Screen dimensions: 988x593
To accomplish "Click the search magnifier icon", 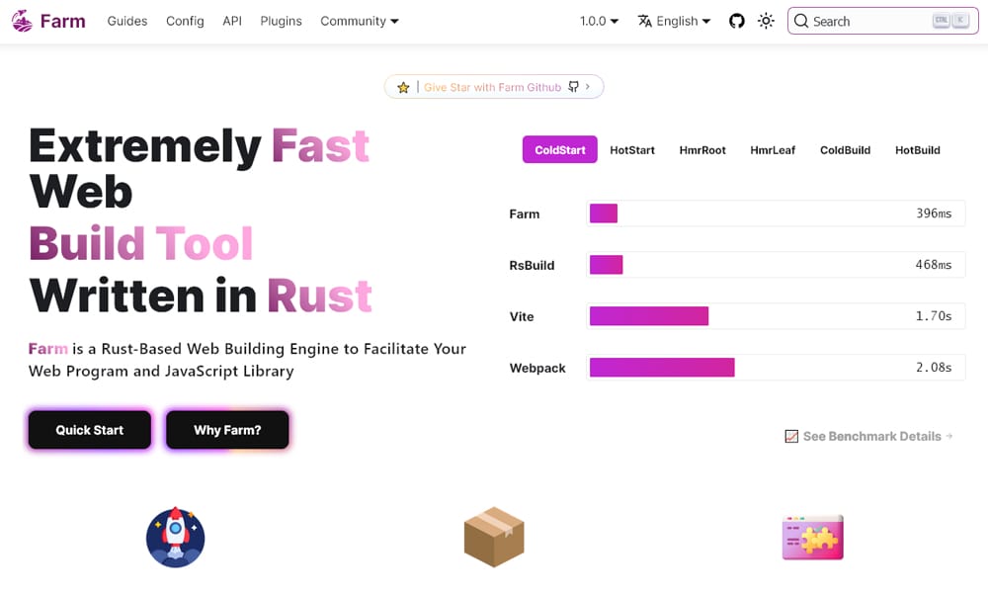I will (x=803, y=20).
